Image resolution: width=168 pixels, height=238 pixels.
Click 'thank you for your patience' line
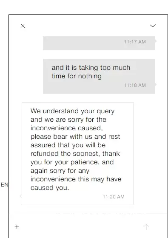tap(72, 162)
